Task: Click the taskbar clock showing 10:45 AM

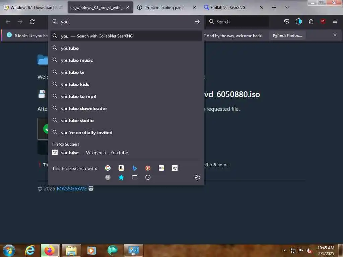Action: (x=326, y=251)
